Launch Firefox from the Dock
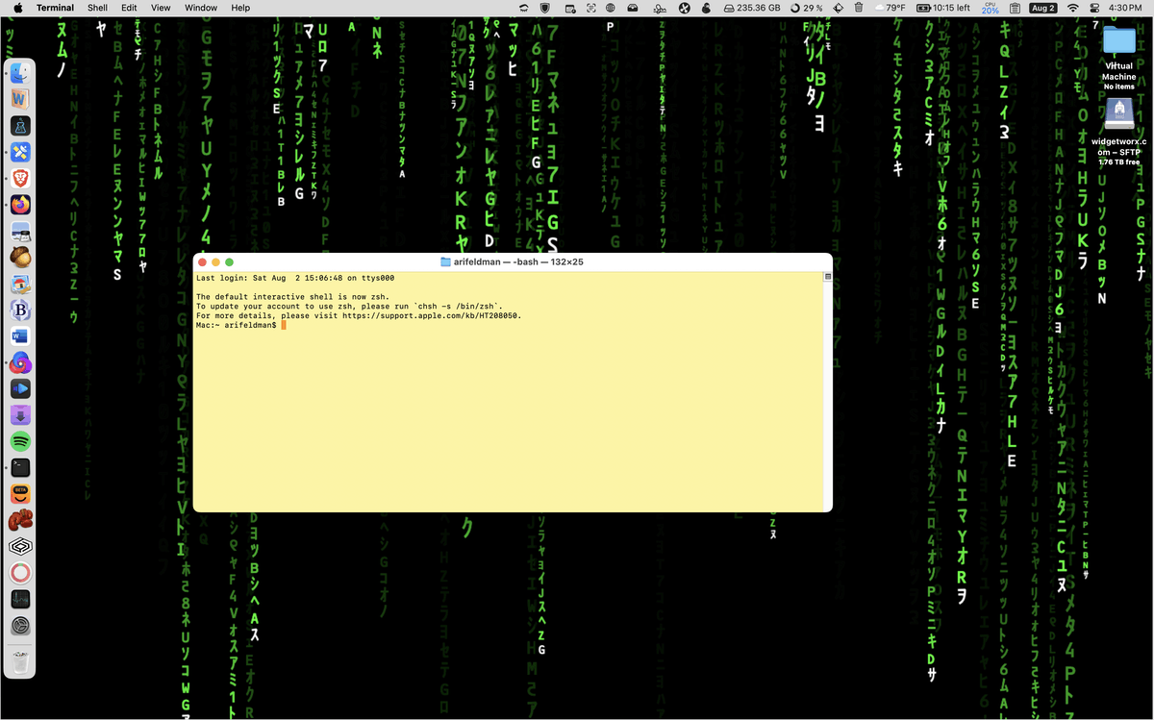1154x720 pixels. point(20,205)
